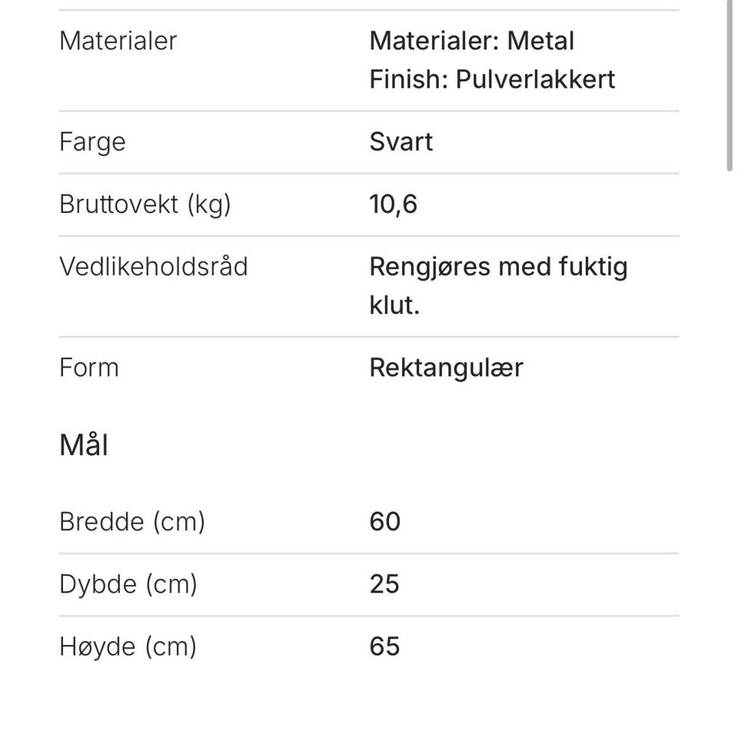Click the width value 60
Image resolution: width=738 pixels, height=741 pixels.
click(x=385, y=522)
